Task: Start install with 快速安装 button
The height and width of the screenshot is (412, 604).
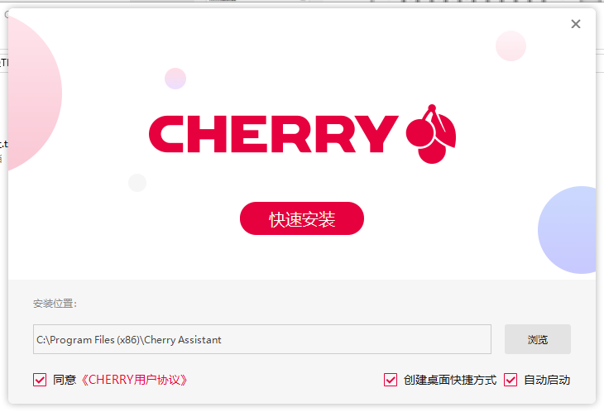Action: point(302,218)
